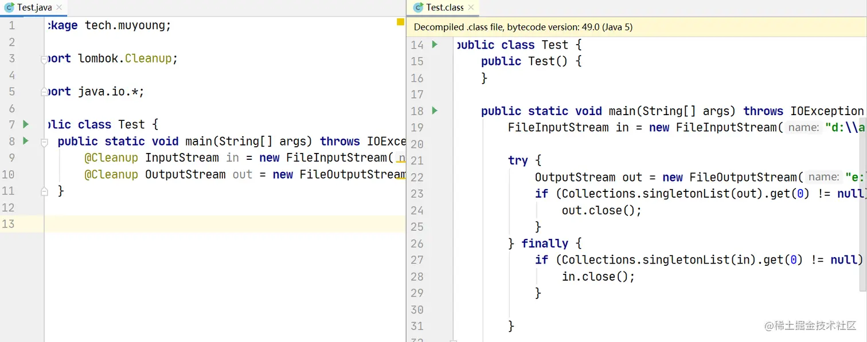Click 'name:' hint in FileInputStream call line 19
This screenshot has width=867, height=342.
(x=803, y=128)
